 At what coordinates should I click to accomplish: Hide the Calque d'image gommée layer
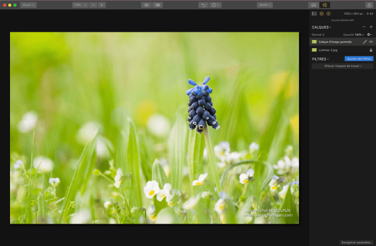(x=371, y=42)
